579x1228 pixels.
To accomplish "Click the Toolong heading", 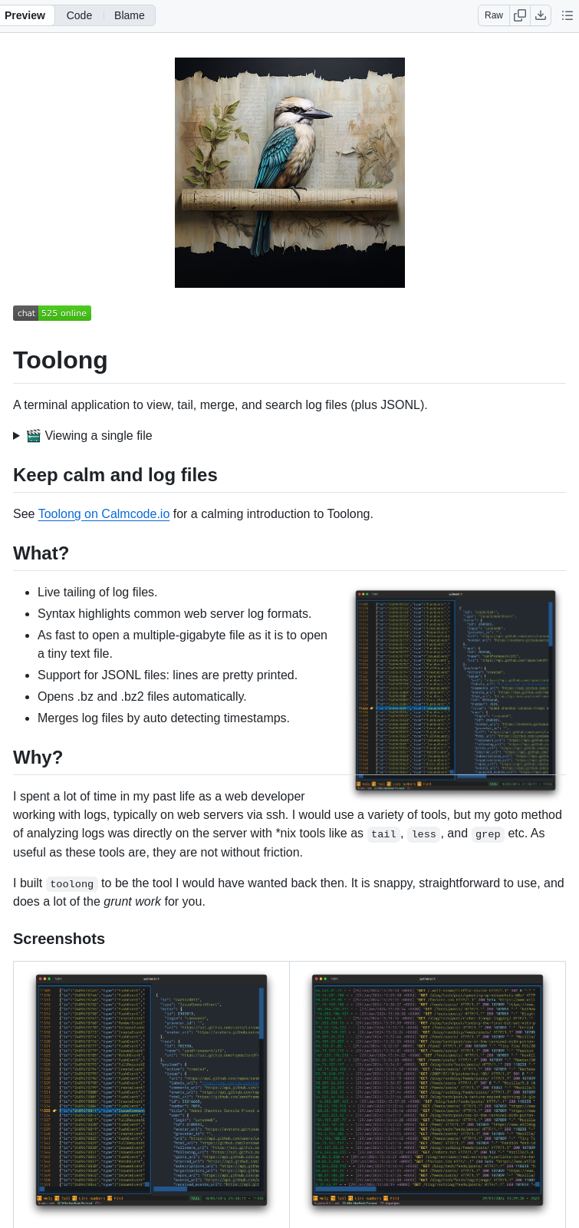I will pos(61,360).
